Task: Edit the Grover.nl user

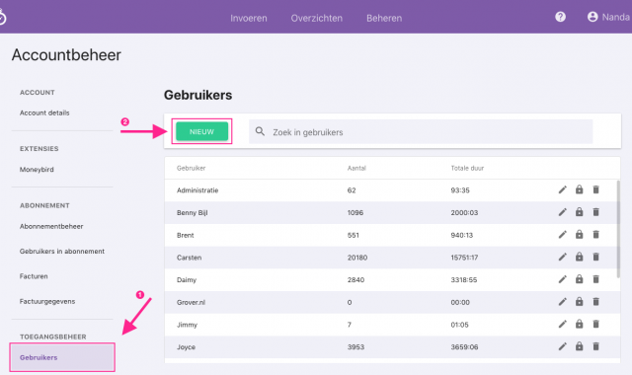Action: pyautogui.click(x=562, y=302)
